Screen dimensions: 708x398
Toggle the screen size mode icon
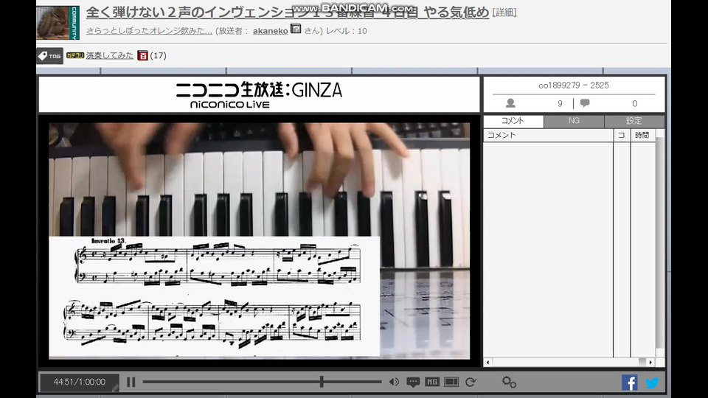[451, 383]
